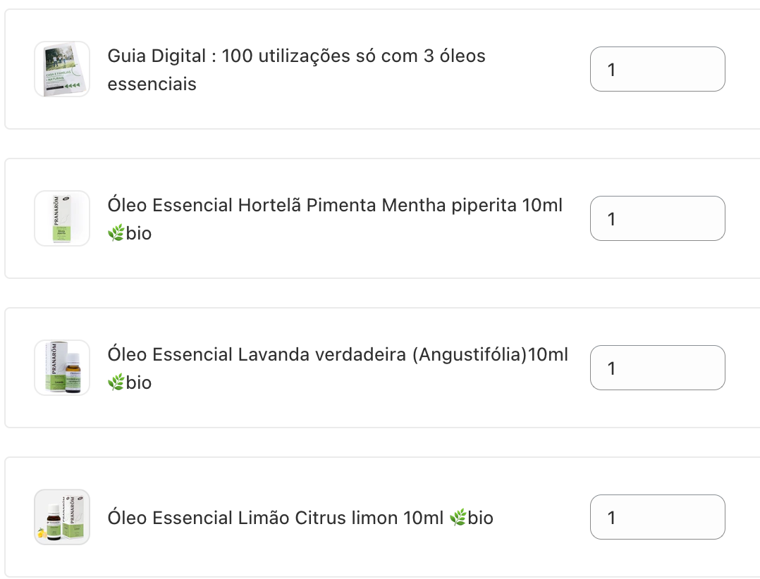Image resolution: width=760 pixels, height=579 pixels.
Task: Click the Hortelã Pimenta product thumbnail
Action: pyautogui.click(x=62, y=218)
